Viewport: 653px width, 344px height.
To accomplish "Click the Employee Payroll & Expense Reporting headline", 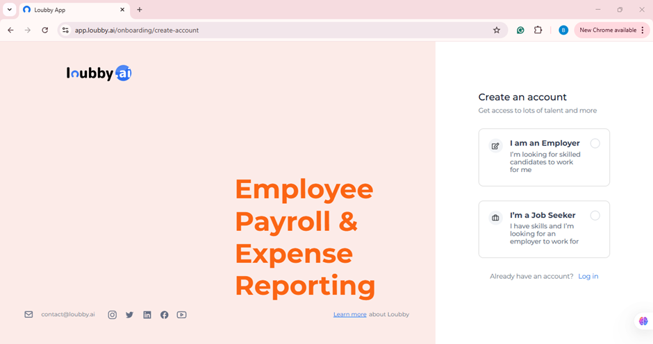I will [305, 237].
